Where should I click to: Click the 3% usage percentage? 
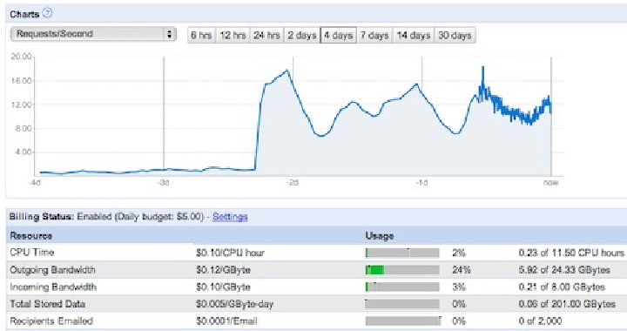coord(459,287)
